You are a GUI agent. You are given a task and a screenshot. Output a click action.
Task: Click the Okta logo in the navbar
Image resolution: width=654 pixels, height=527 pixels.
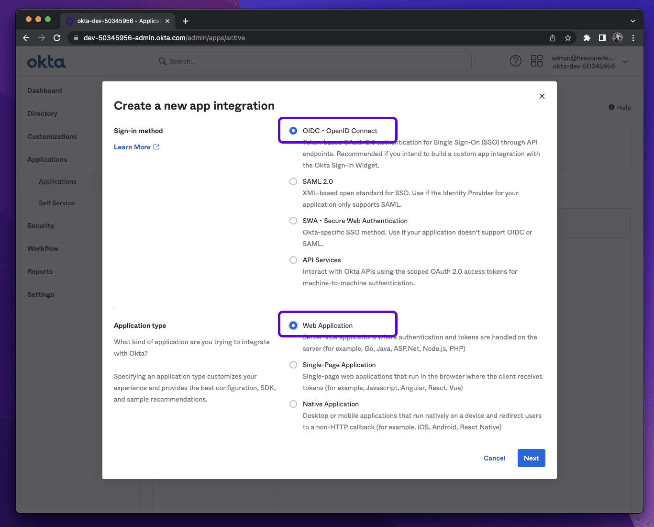click(x=46, y=61)
